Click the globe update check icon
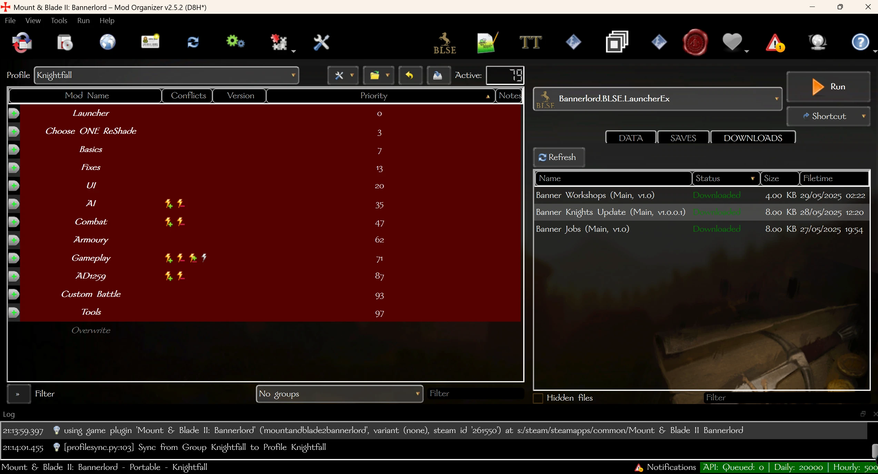 coord(818,42)
